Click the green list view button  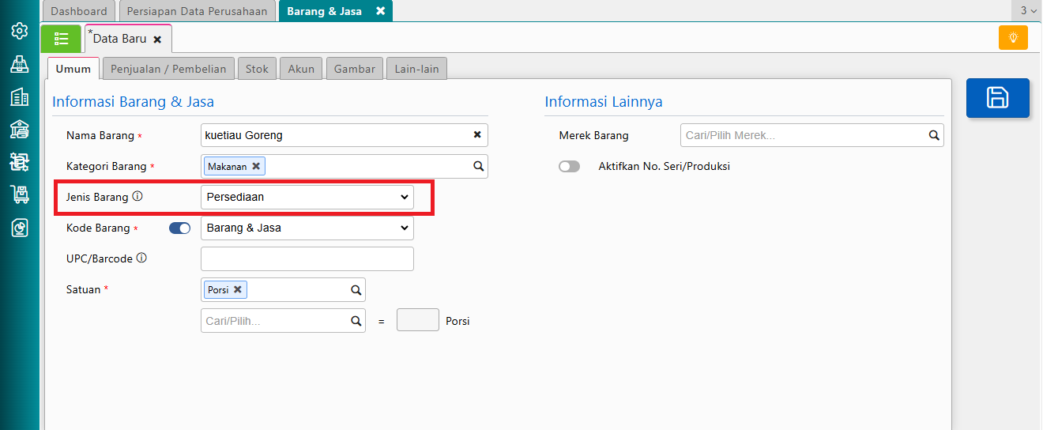tap(62, 38)
